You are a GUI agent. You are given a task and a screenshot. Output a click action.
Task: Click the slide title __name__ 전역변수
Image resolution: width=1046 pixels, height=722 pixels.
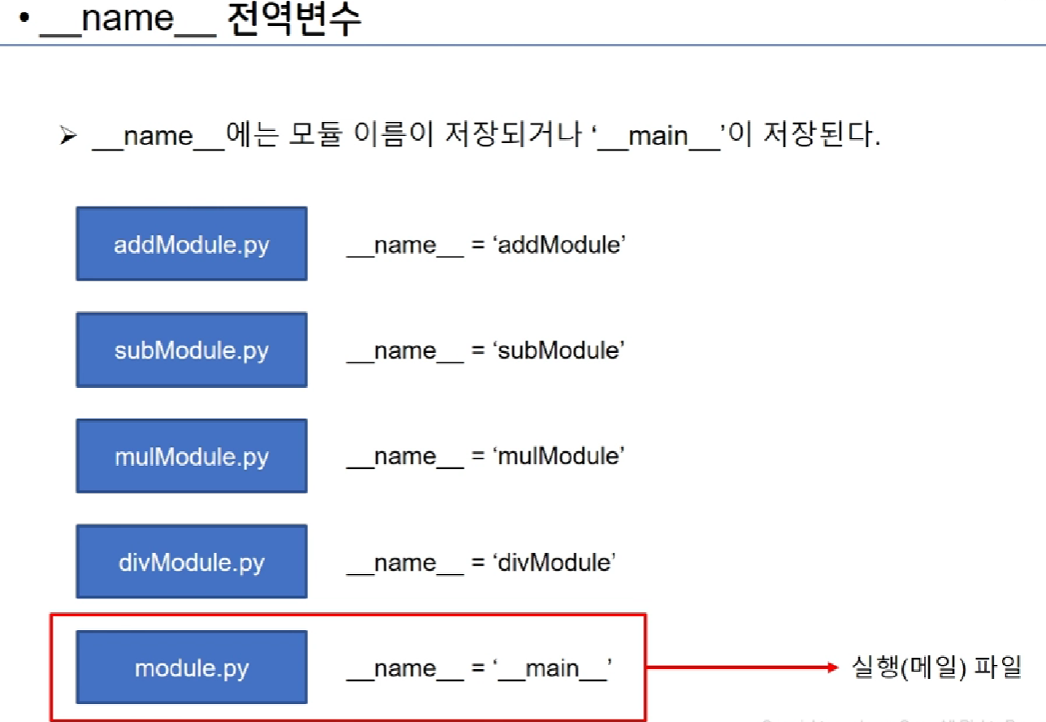[x=200, y=20]
